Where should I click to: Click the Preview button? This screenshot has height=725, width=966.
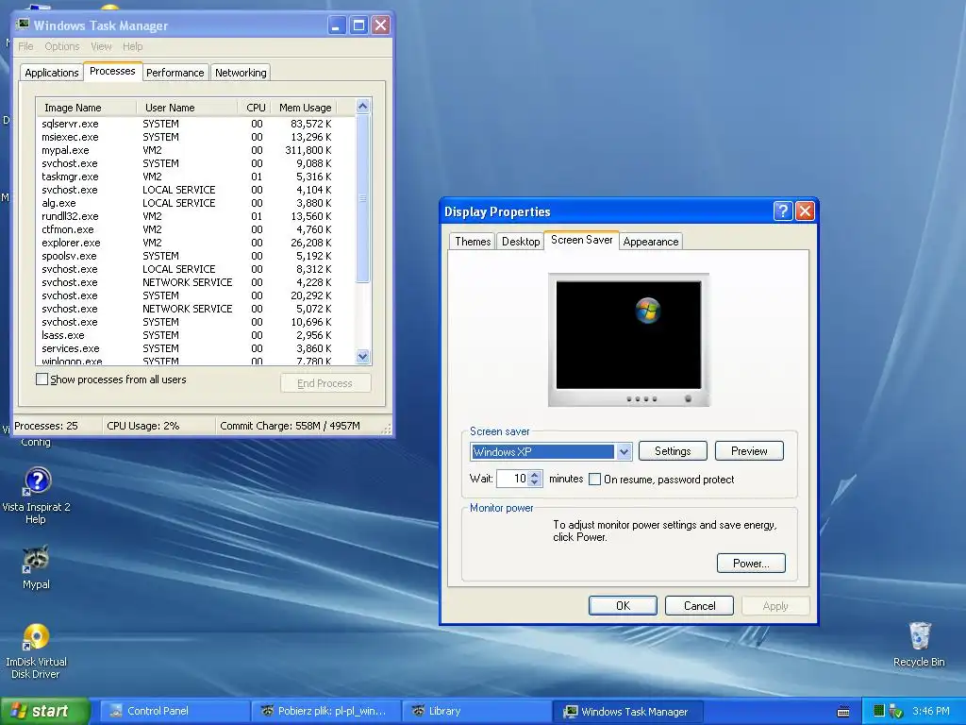(x=749, y=450)
